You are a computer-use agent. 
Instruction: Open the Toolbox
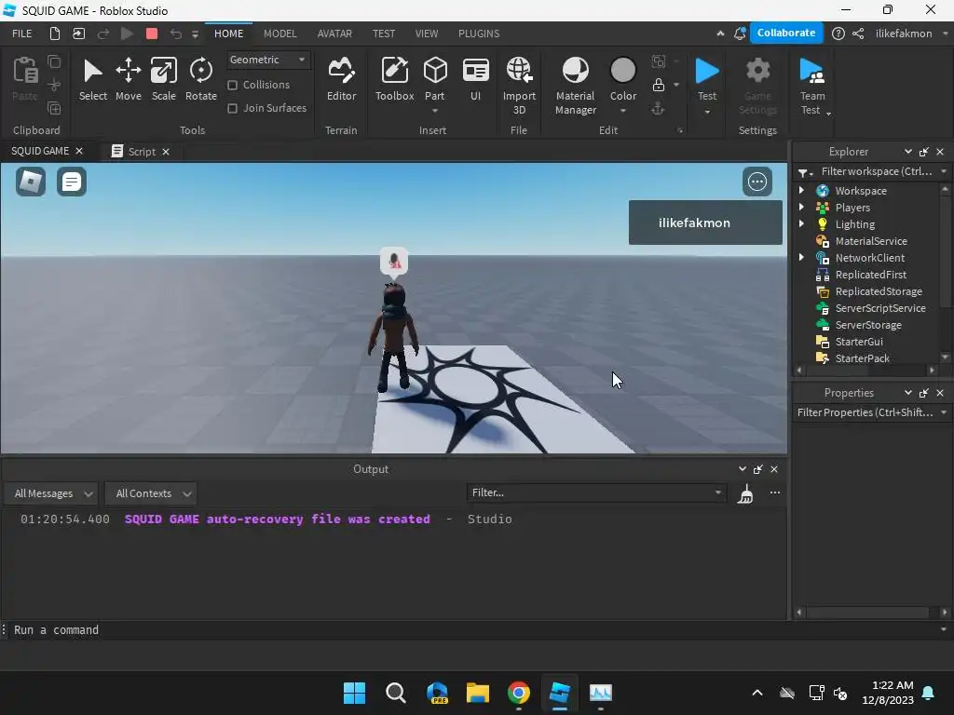coord(394,79)
